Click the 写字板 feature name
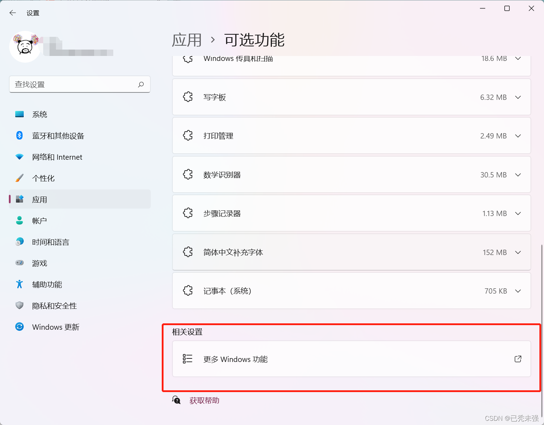 [215, 97]
